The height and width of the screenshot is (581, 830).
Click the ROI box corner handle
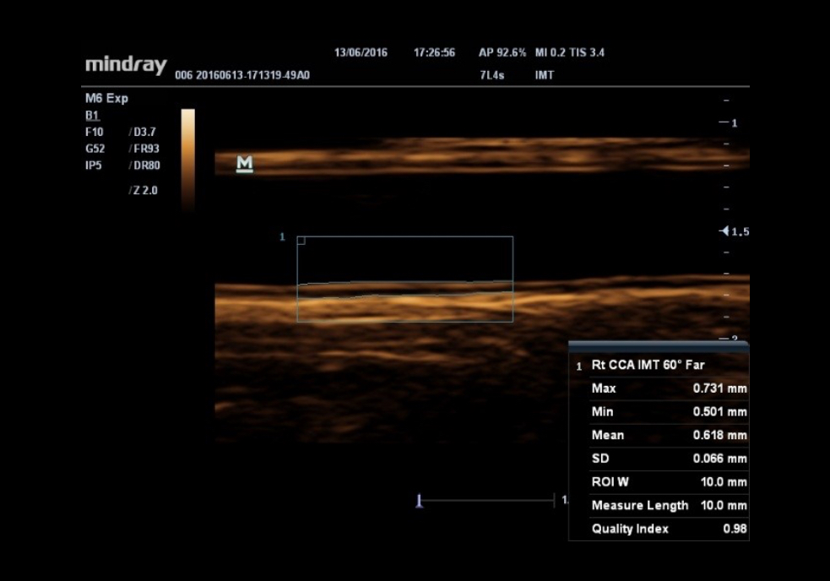pyautogui.click(x=301, y=241)
